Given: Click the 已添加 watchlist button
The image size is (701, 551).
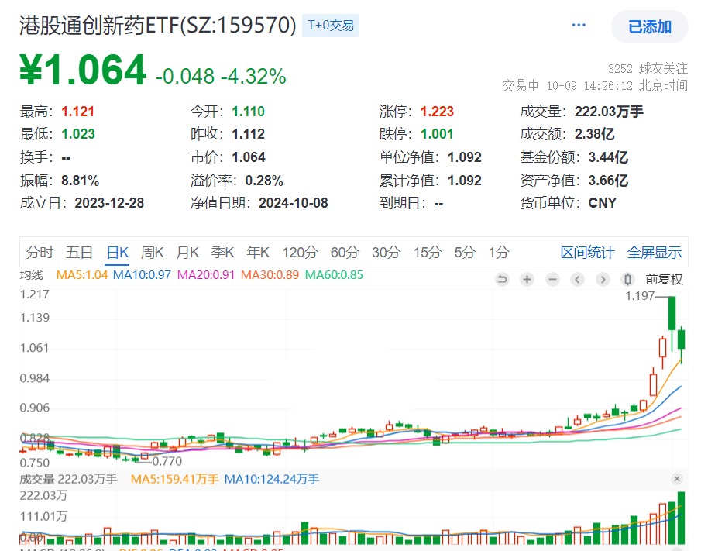Looking at the screenshot, I should [649, 25].
